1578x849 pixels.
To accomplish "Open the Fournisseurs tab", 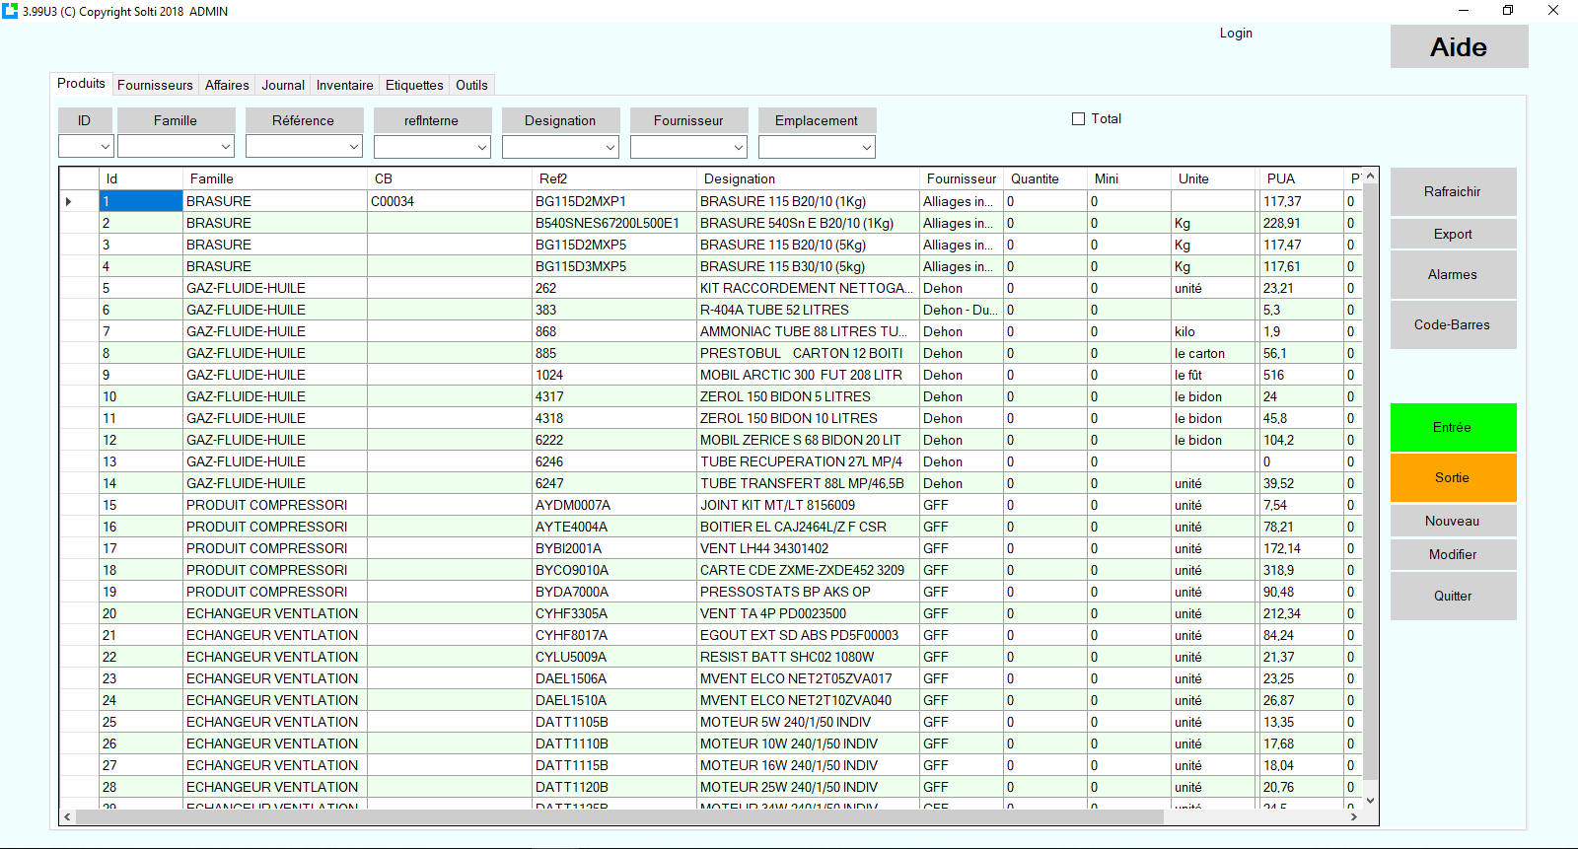I will 155,85.
